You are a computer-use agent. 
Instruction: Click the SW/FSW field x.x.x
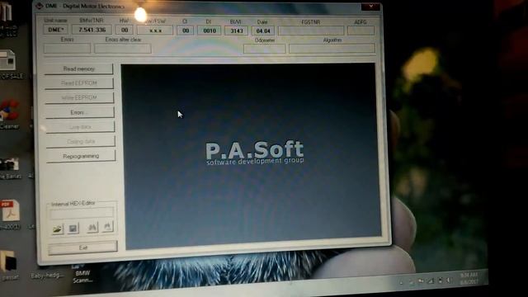155,31
